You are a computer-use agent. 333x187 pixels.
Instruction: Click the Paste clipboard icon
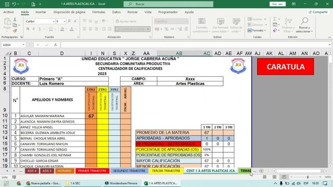(7, 21)
